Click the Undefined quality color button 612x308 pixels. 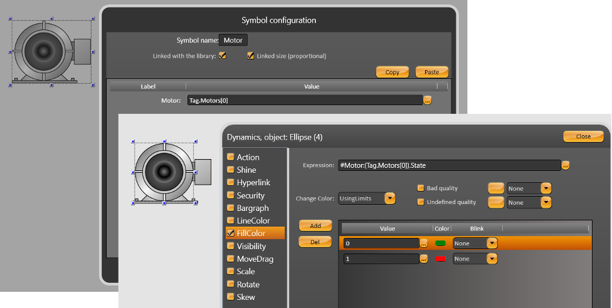pos(495,202)
